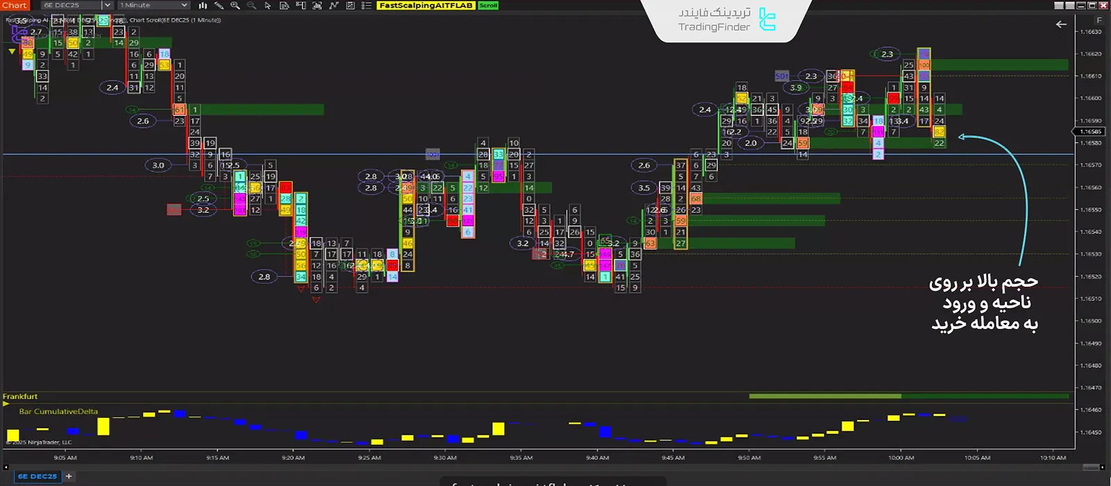Click the left arrow near the price axis
The height and width of the screenshot is (486, 1111).
tap(1061, 24)
